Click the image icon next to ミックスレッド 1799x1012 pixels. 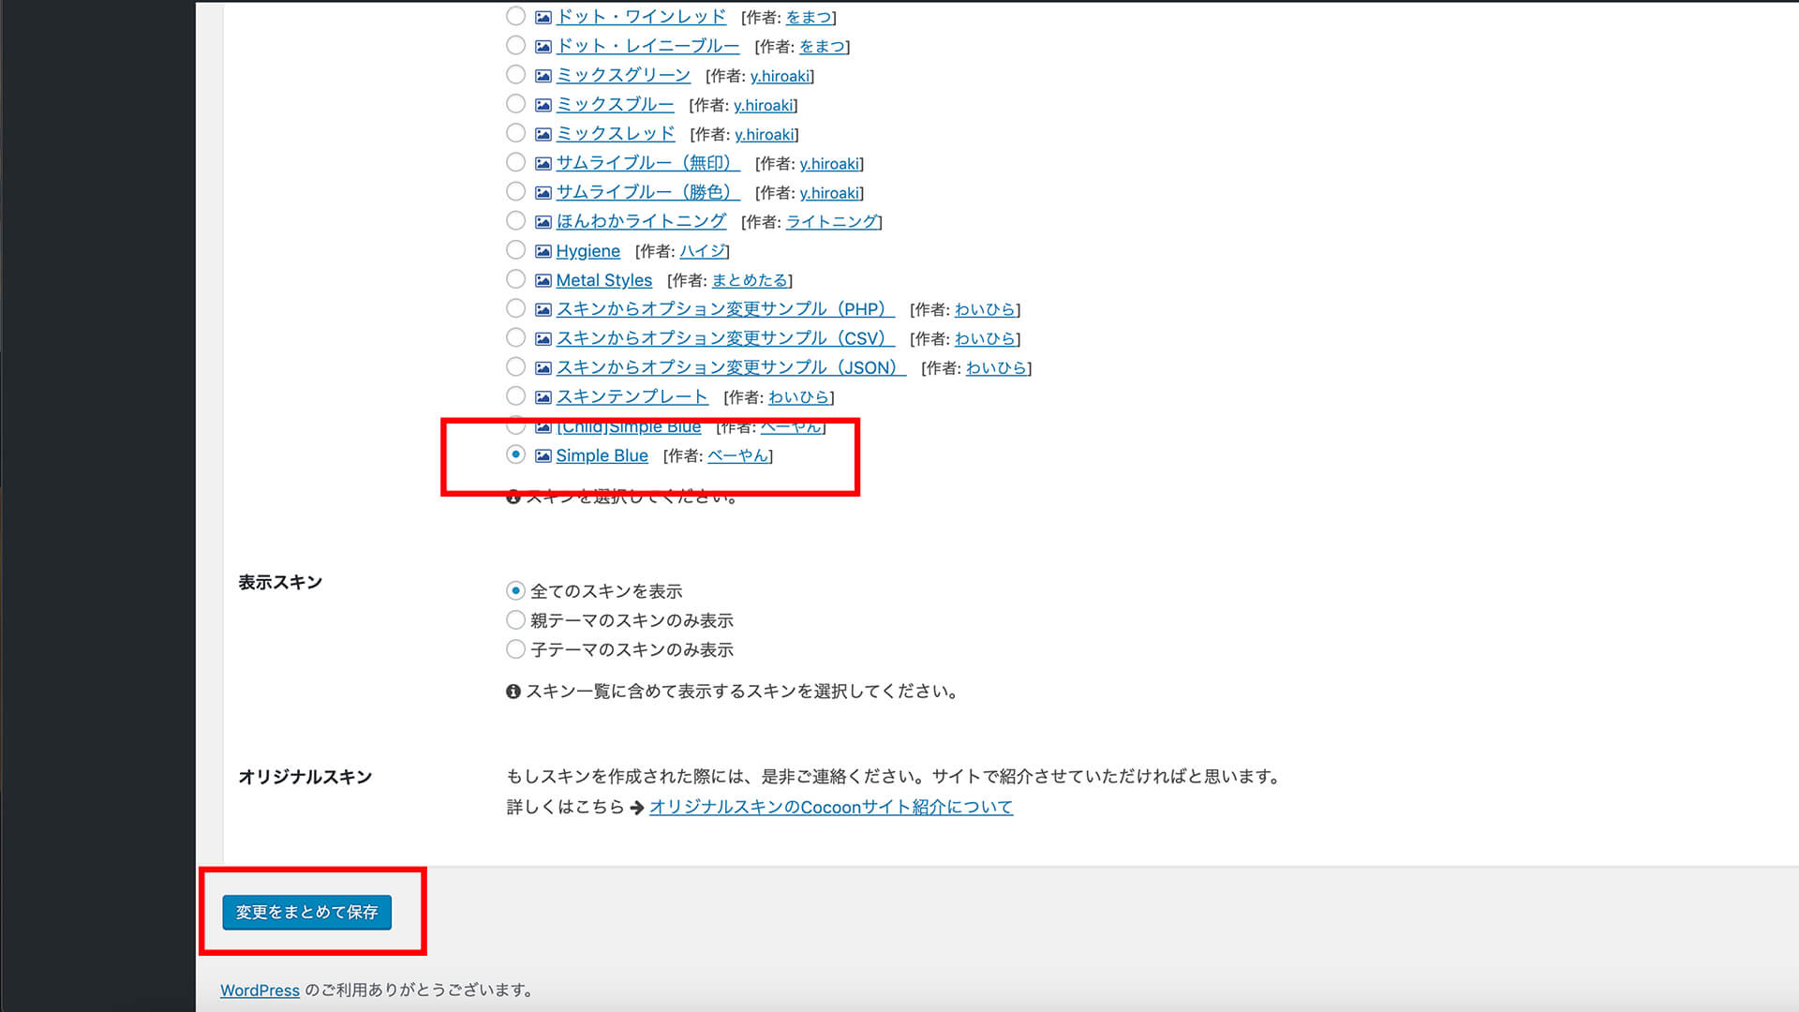click(543, 134)
